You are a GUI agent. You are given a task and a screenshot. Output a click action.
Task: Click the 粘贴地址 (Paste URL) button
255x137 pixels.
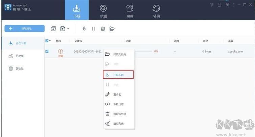(x=25, y=28)
